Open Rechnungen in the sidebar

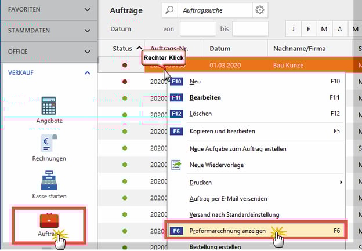[x=49, y=143]
